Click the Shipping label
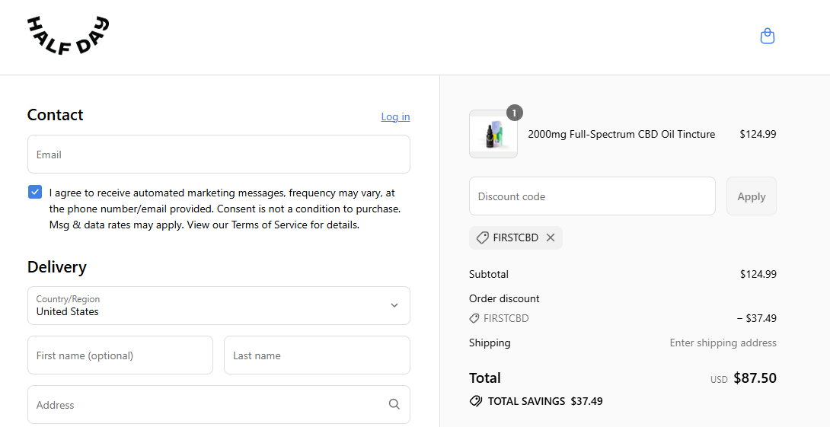The image size is (830, 427). click(x=490, y=343)
